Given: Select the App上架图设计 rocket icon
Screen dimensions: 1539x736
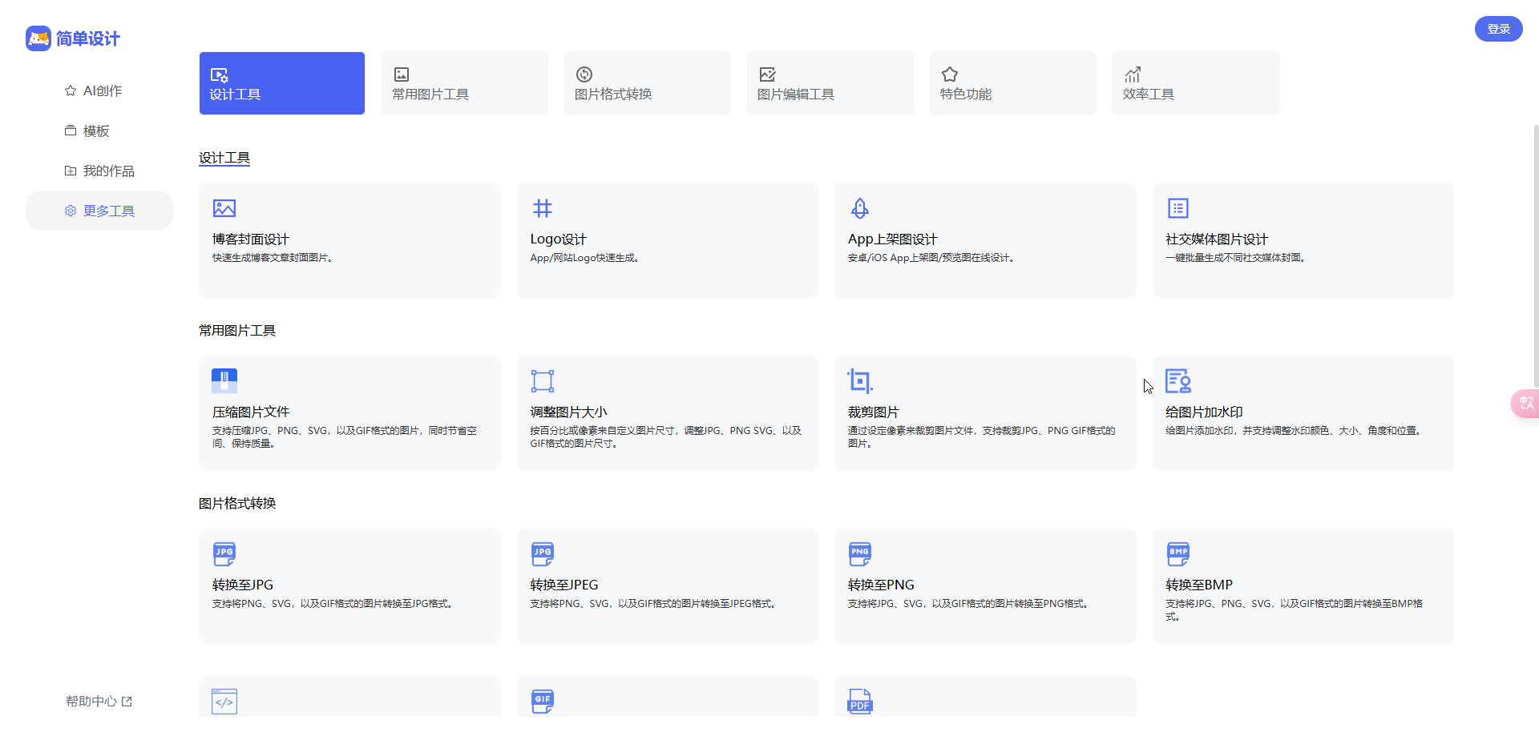Looking at the screenshot, I should click(x=860, y=208).
